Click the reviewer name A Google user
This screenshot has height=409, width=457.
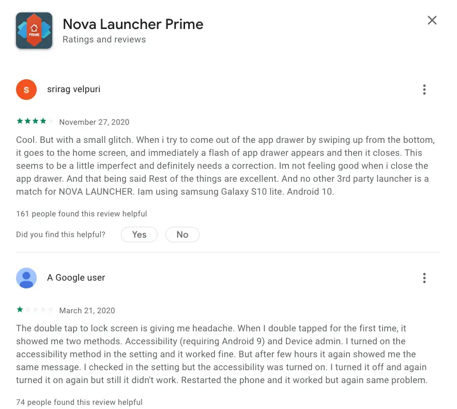[76, 277]
